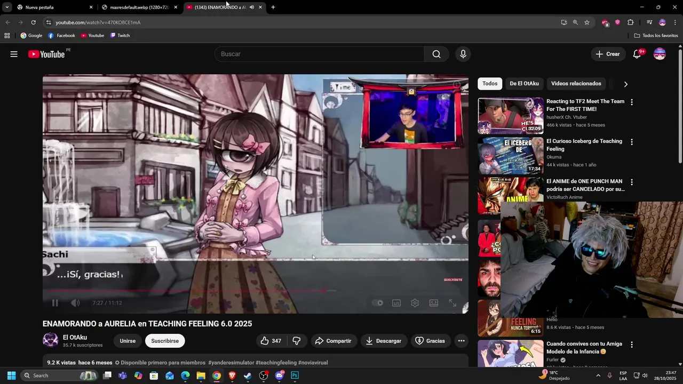Screen dimensions: 683x384
Task: Share the video via Compartir
Action: point(333,341)
